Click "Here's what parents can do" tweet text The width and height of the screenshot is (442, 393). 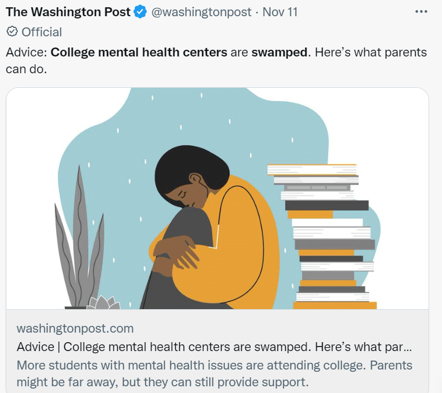[368, 53]
